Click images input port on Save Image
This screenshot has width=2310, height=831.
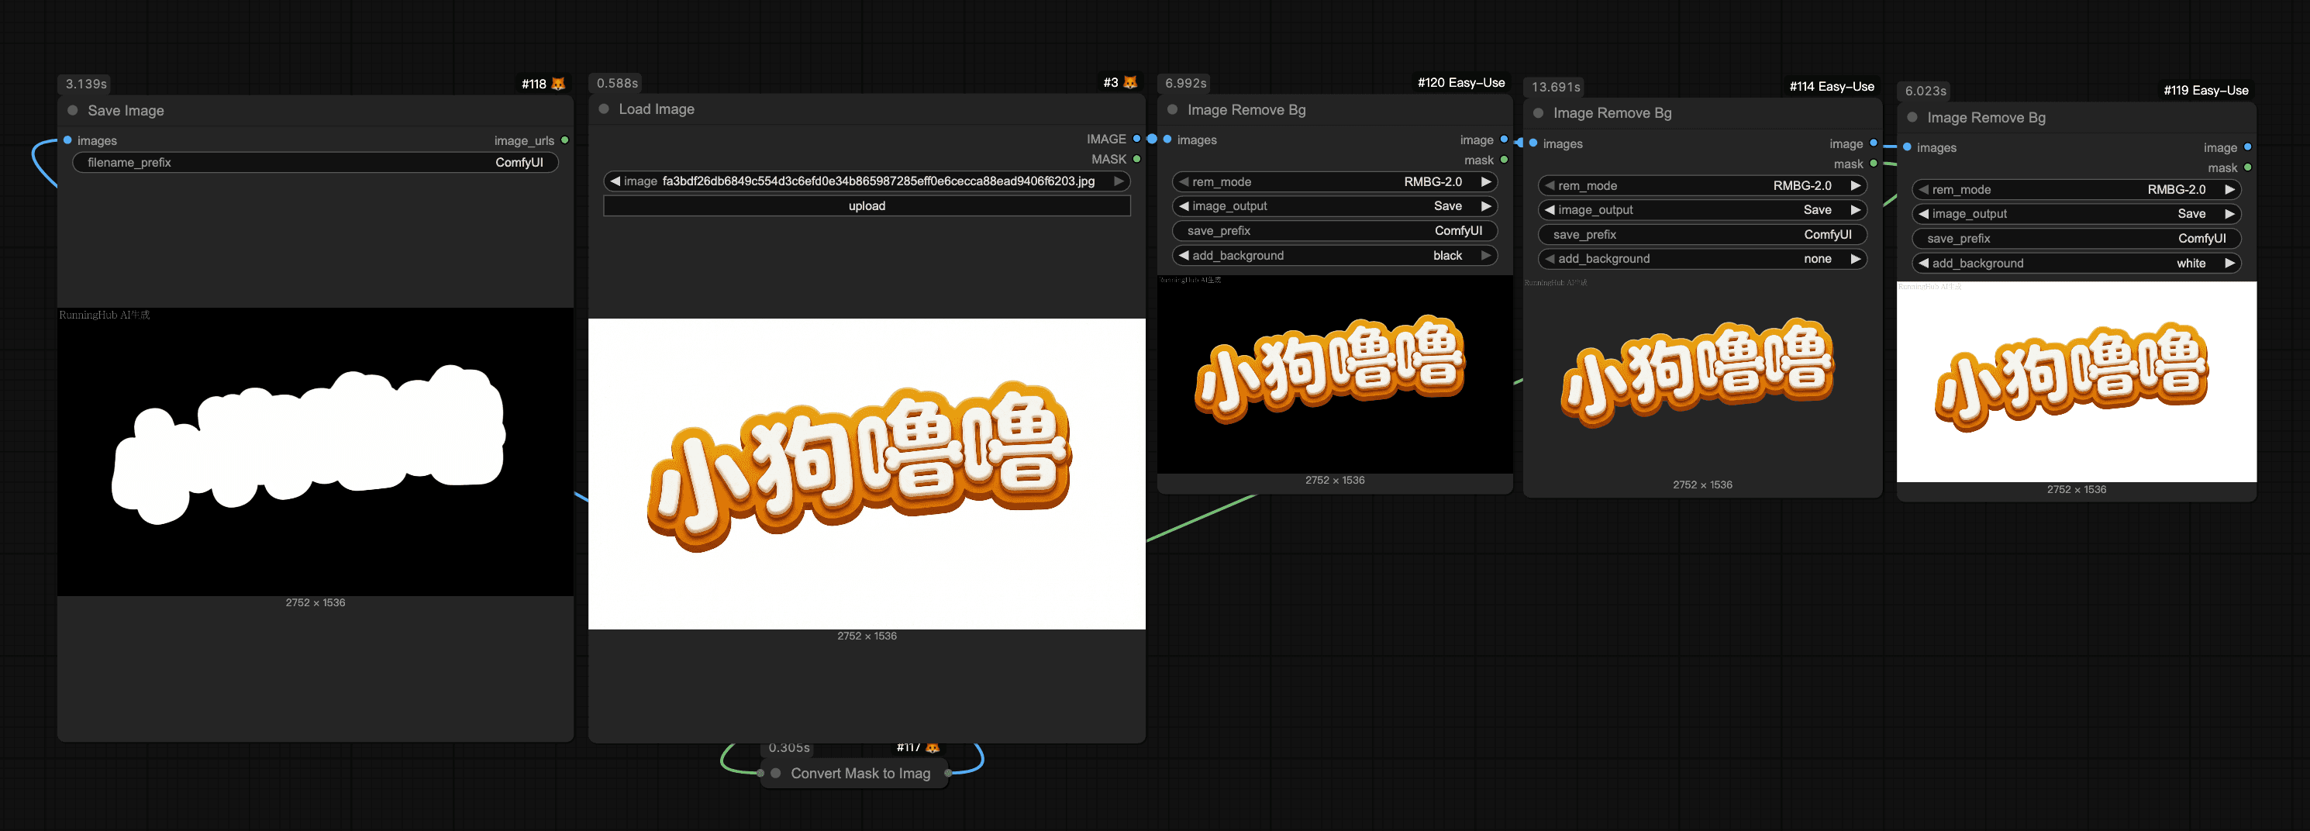(x=67, y=140)
